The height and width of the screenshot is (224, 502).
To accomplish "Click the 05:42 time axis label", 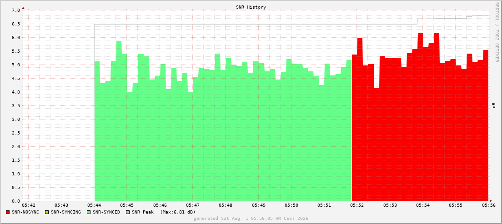I will point(29,205).
